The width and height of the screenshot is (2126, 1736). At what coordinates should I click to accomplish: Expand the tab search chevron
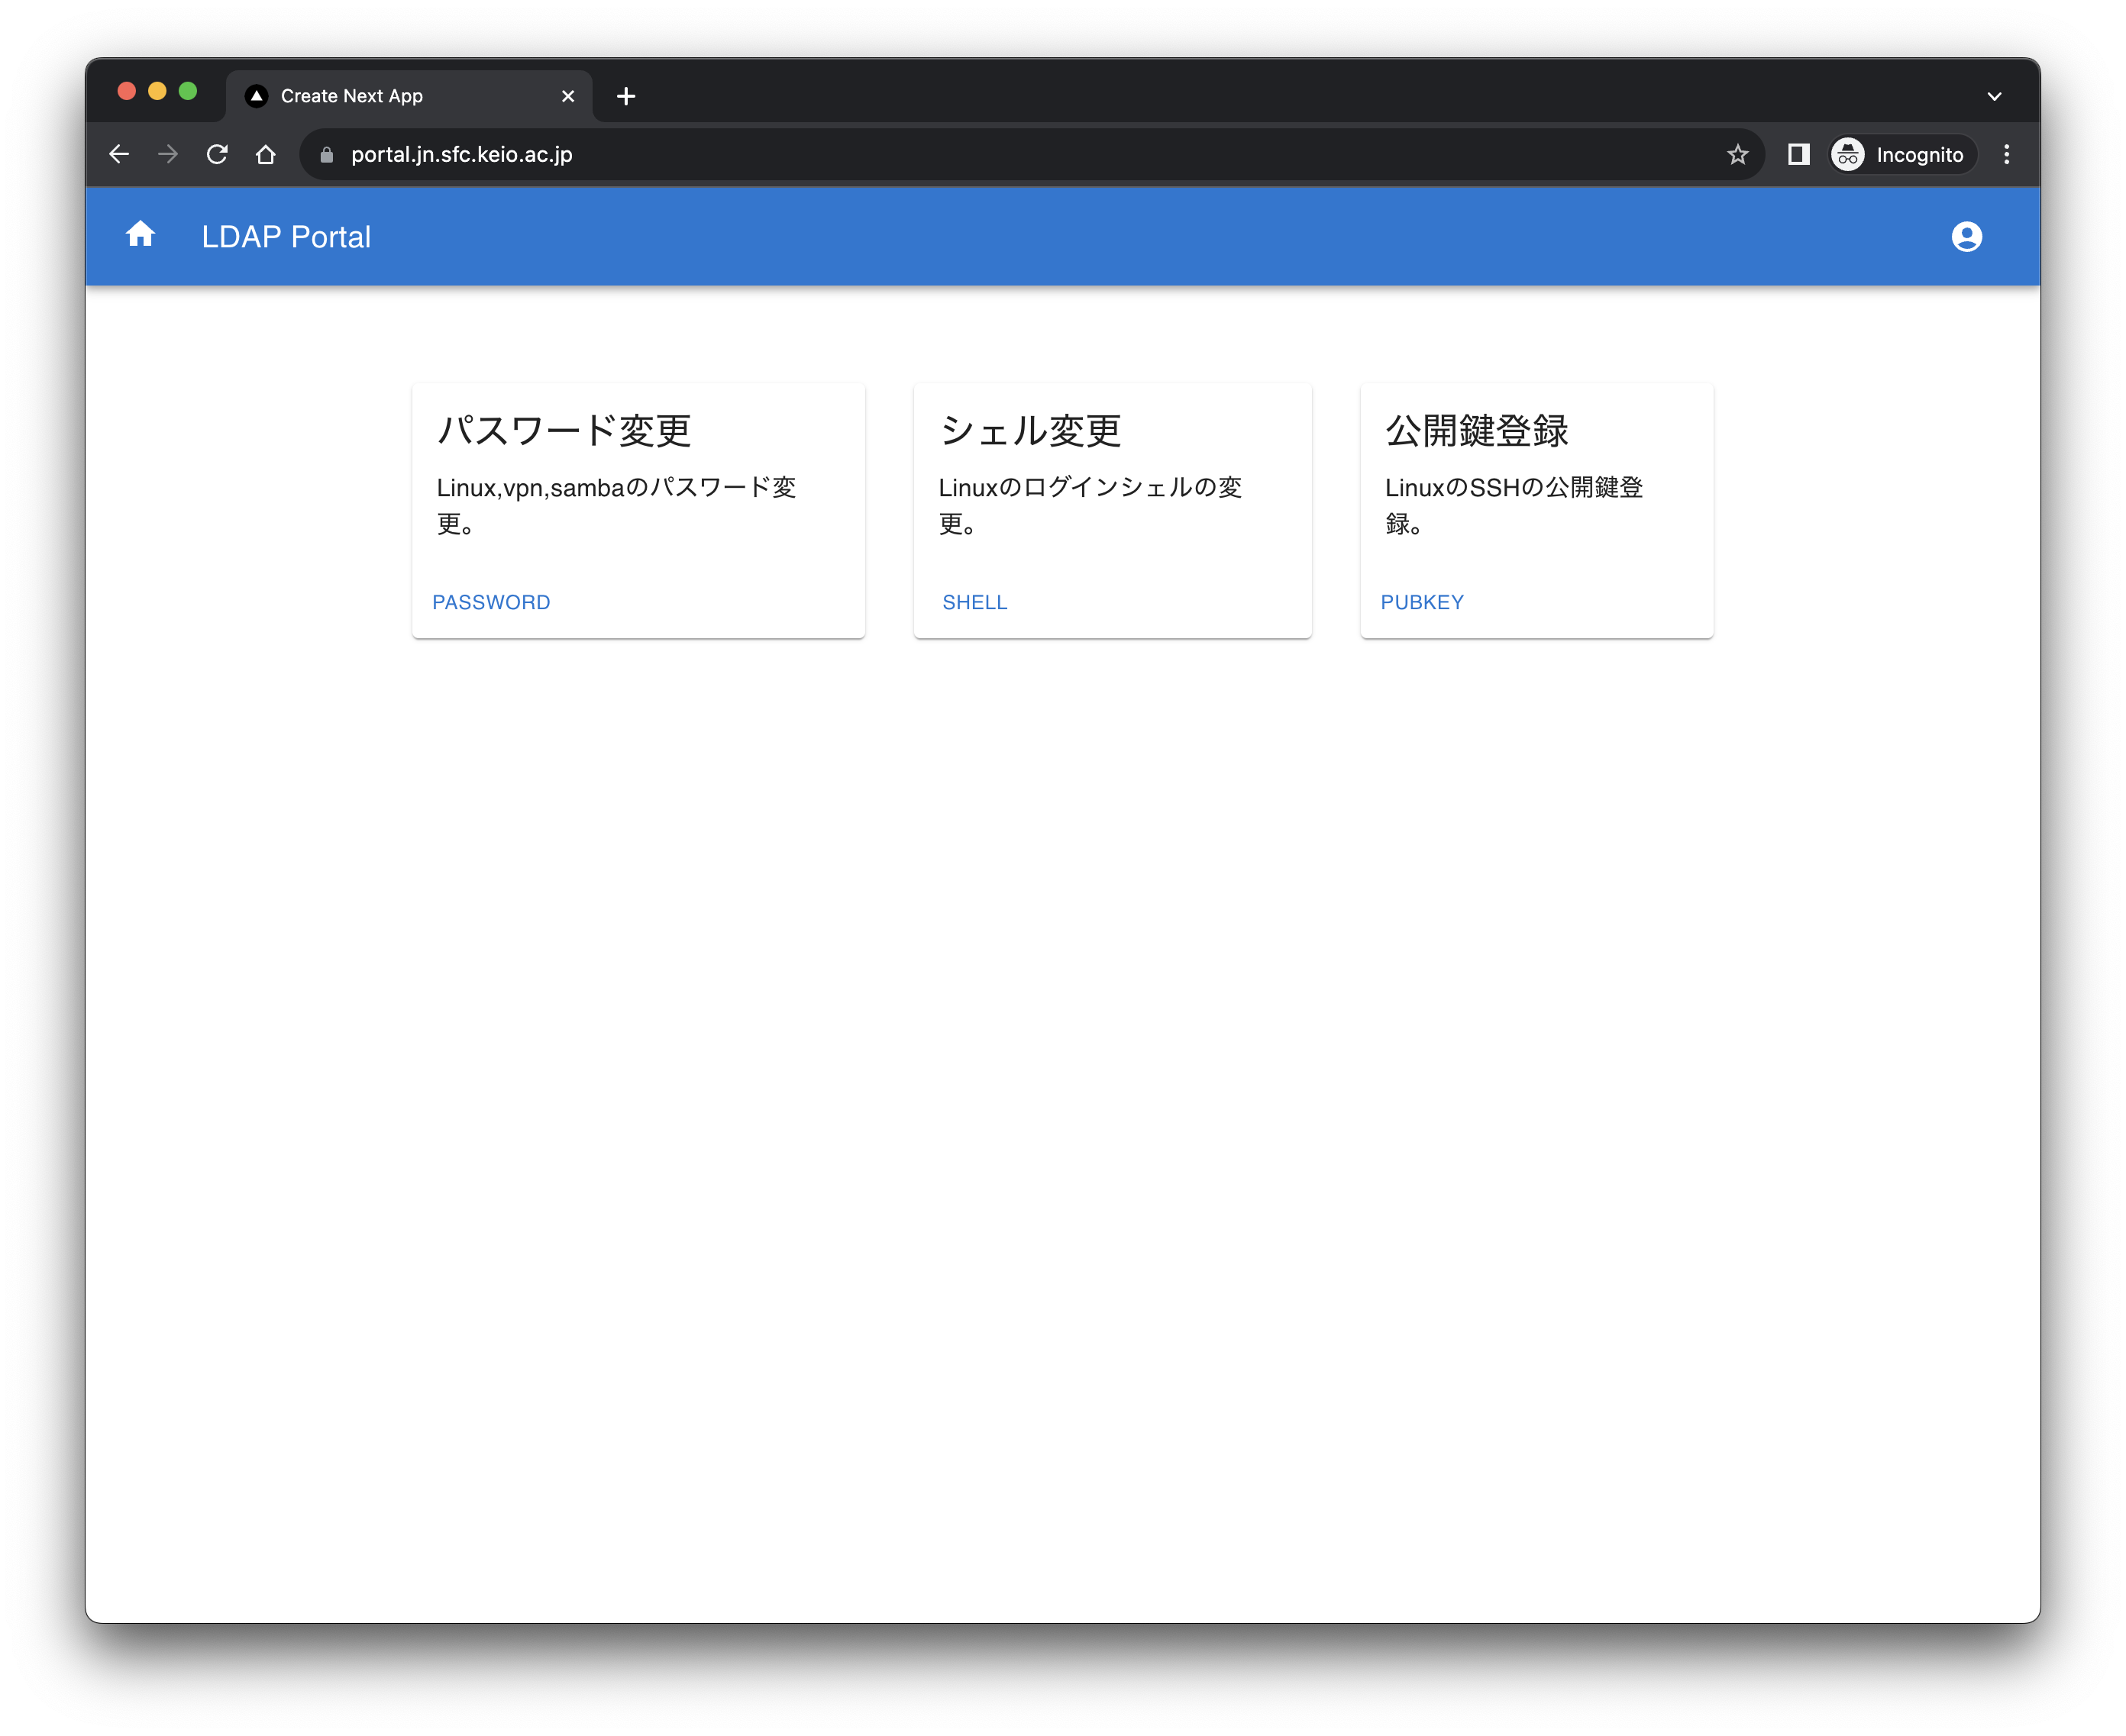pos(1993,96)
